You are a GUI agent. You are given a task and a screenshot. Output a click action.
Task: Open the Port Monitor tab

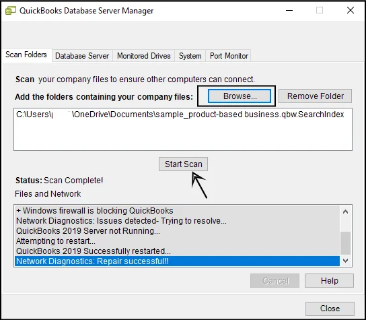(x=229, y=56)
